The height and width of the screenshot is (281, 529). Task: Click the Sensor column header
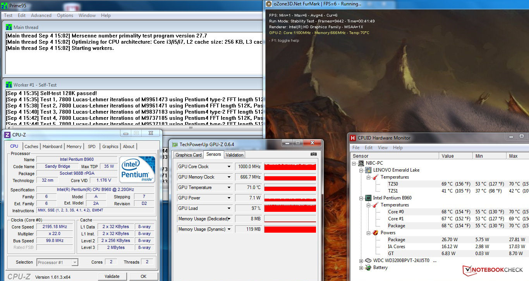[395, 156]
